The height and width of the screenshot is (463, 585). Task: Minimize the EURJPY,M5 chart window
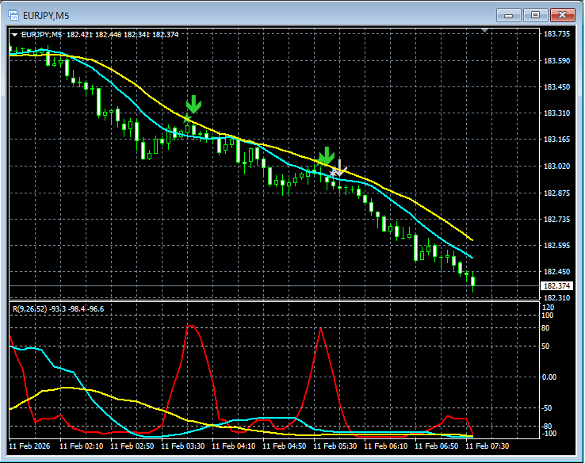click(510, 14)
